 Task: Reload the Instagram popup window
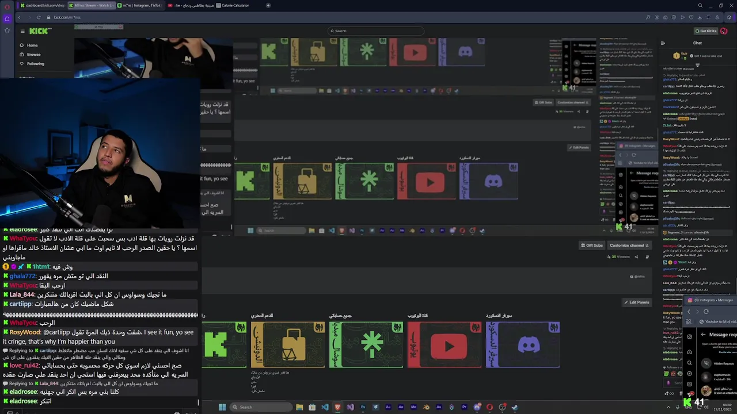click(706, 312)
